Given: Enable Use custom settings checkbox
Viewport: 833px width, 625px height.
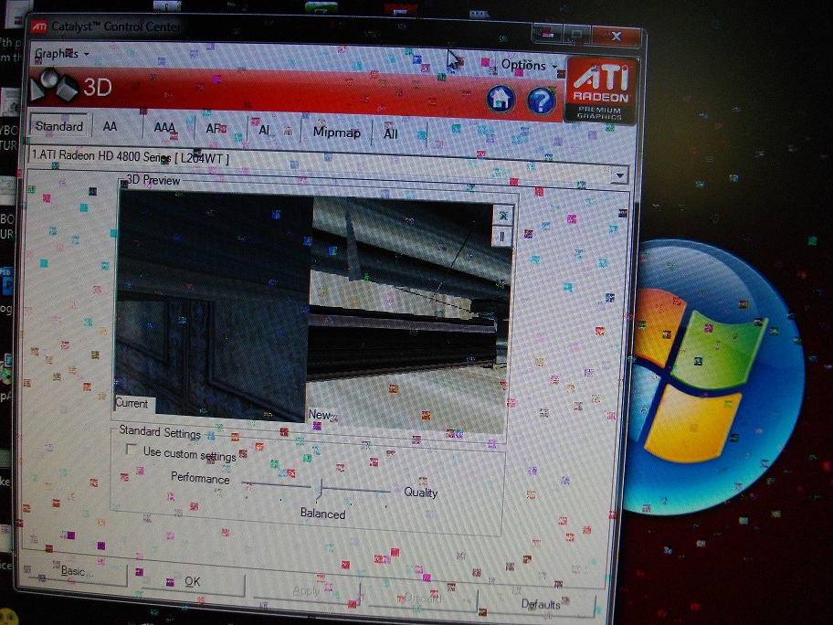Looking at the screenshot, I should coord(131,450).
